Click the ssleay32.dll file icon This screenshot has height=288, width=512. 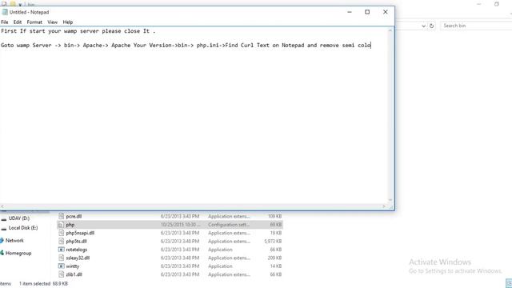click(61, 258)
